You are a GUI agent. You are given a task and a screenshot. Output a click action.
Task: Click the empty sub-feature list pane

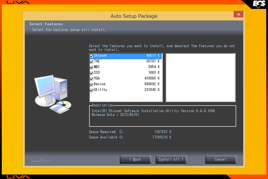(201, 77)
